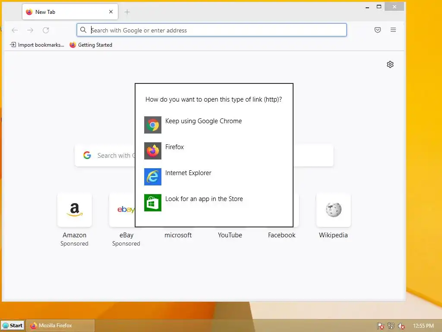Click Mozilla Firefox taskbar button

tap(60, 326)
